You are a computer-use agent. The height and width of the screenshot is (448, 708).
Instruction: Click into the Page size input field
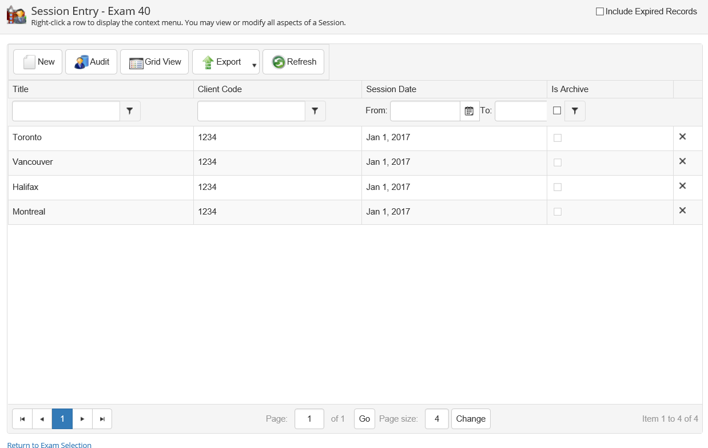(x=437, y=419)
